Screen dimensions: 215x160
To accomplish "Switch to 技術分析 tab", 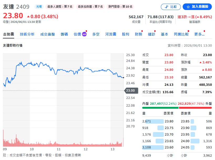I will [x=27, y=34].
